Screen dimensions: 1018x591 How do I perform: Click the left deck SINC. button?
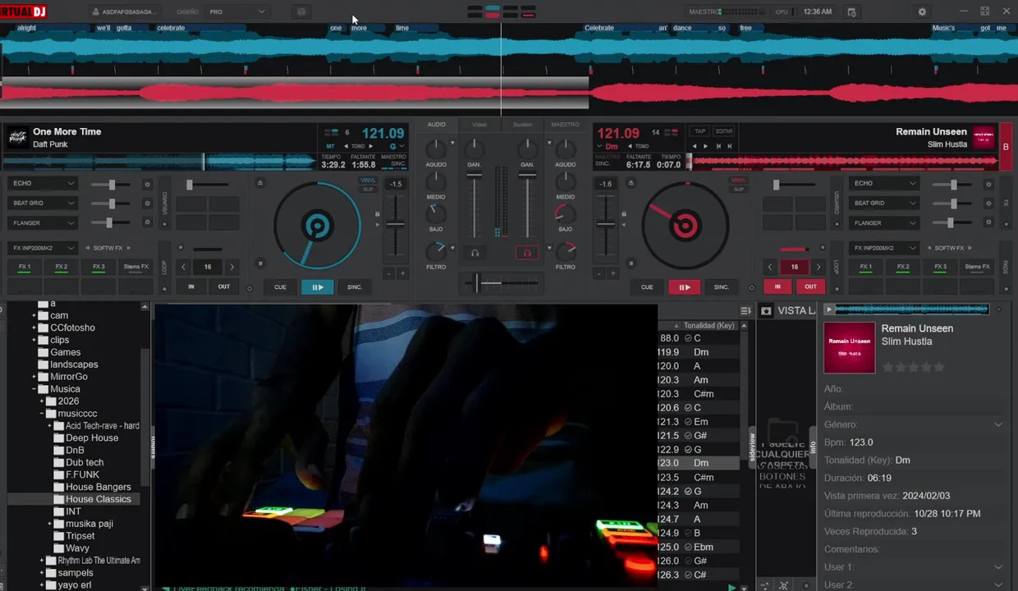click(355, 287)
